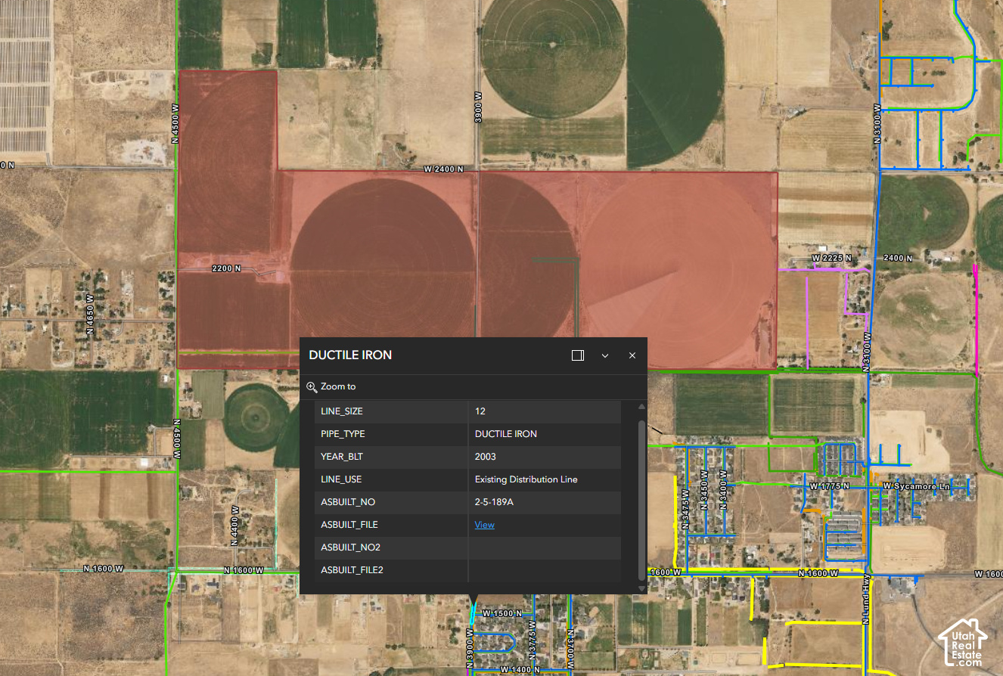Close the DUCTILE IRON popup
The image size is (1003, 676).
[x=632, y=355]
